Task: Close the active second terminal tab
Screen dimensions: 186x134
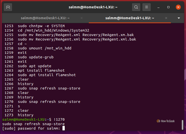Action: 166,18
